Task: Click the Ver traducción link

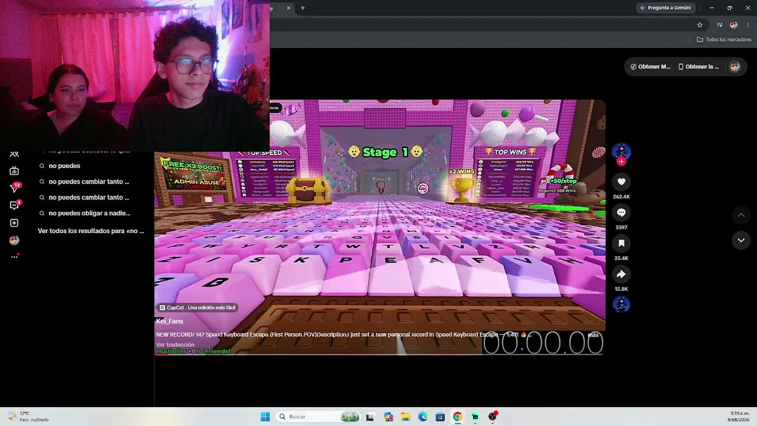Action: pos(175,345)
